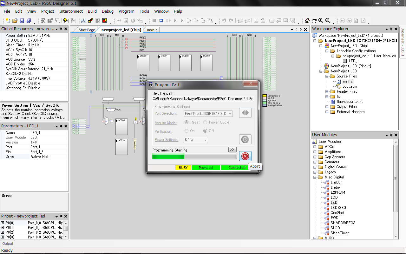Click the navigate Forward arrow toolbar icon

click(x=349, y=21)
